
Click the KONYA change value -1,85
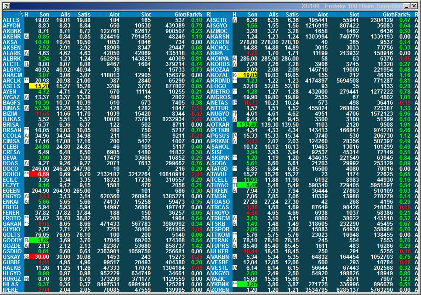pos(404,59)
